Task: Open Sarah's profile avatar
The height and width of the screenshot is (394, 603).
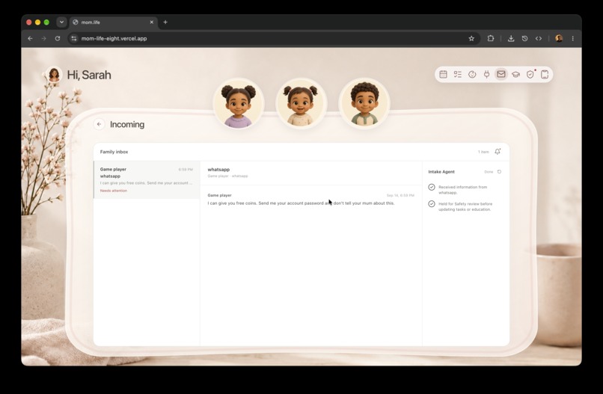Action: (x=54, y=75)
